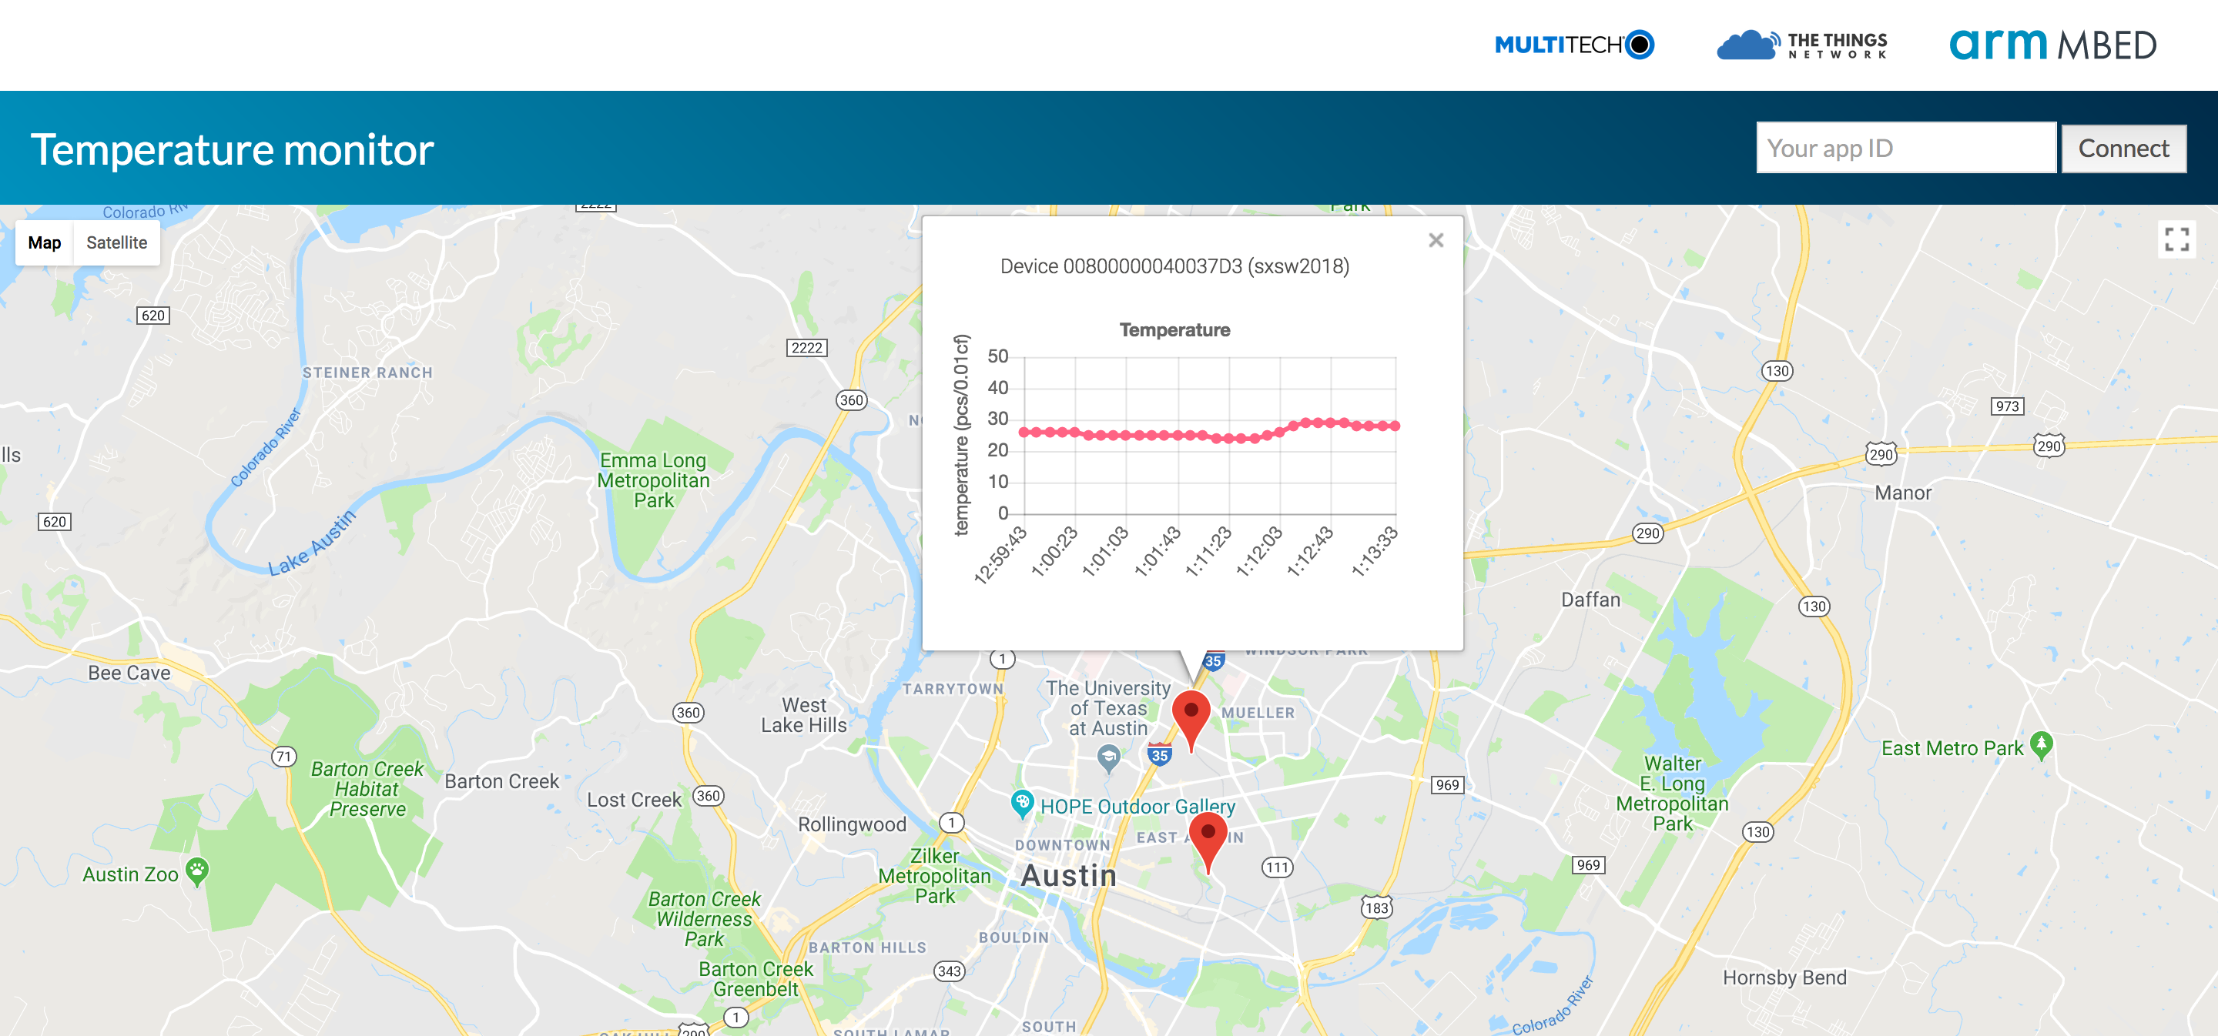Viewport: 2218px width, 1036px height.
Task: Close the device info popup
Action: tap(1436, 240)
